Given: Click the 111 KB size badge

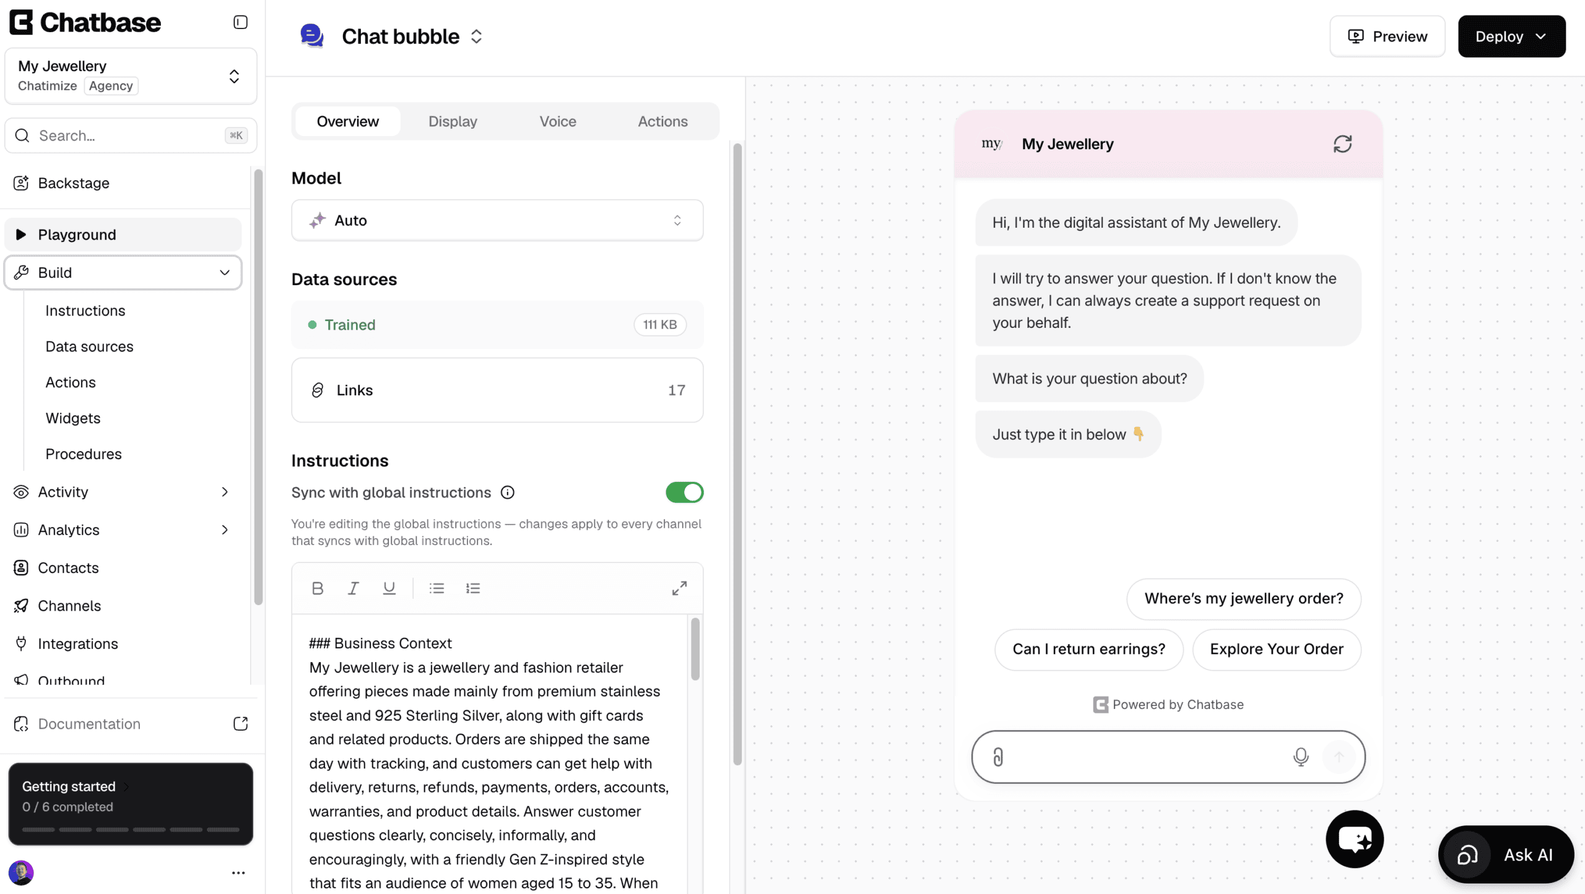Looking at the screenshot, I should [x=659, y=325].
